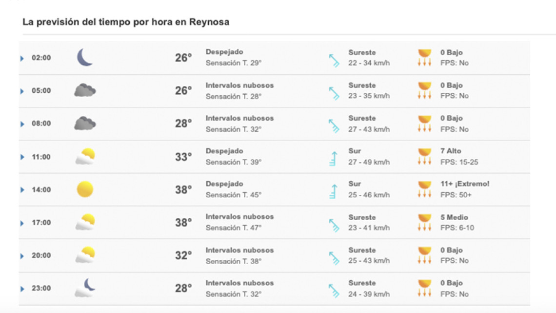Click the sun behind clouds icon at 11:00

[83, 156]
